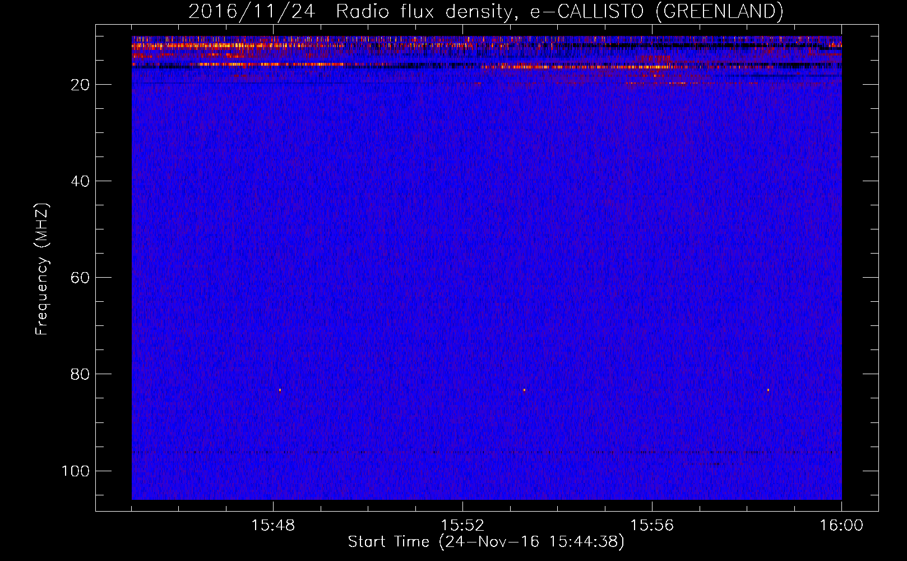Screen dimensions: 907x561
Task: Select the 15:48 time tick label
Action: 273,526
